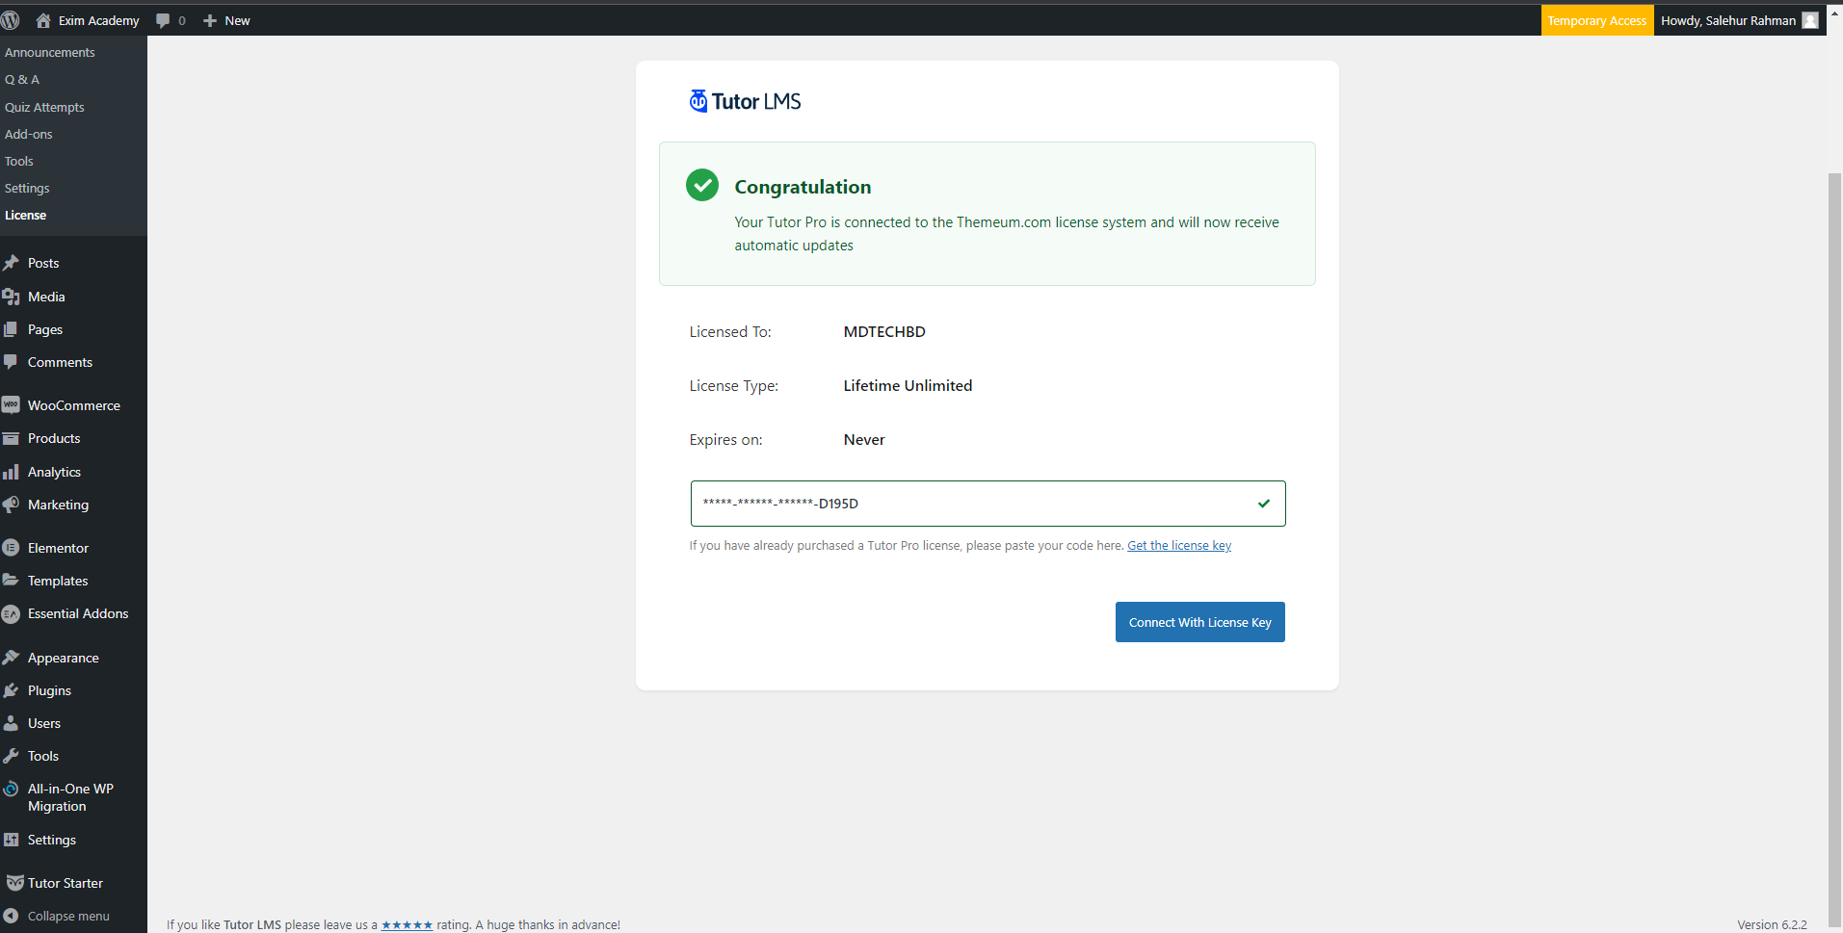Click Exim Academy site name link
Image resolution: width=1843 pixels, height=933 pixels.
click(98, 20)
